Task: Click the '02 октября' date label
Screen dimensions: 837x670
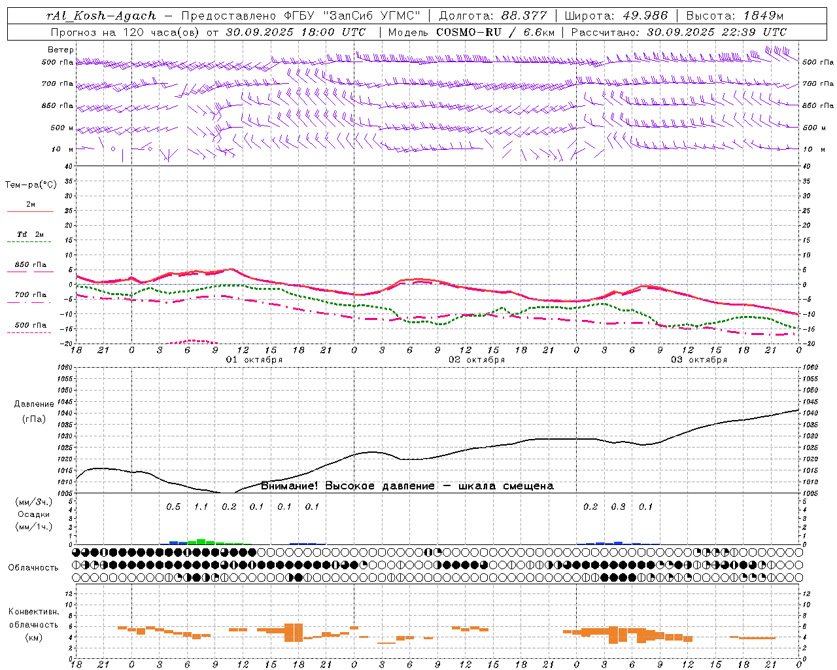Action: [477, 360]
